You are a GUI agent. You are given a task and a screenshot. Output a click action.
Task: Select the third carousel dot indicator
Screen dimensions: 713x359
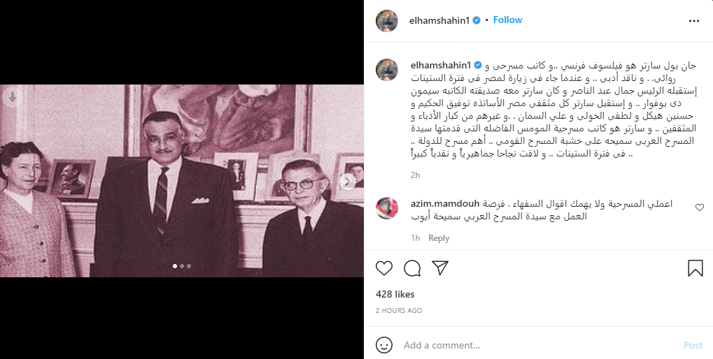click(189, 266)
